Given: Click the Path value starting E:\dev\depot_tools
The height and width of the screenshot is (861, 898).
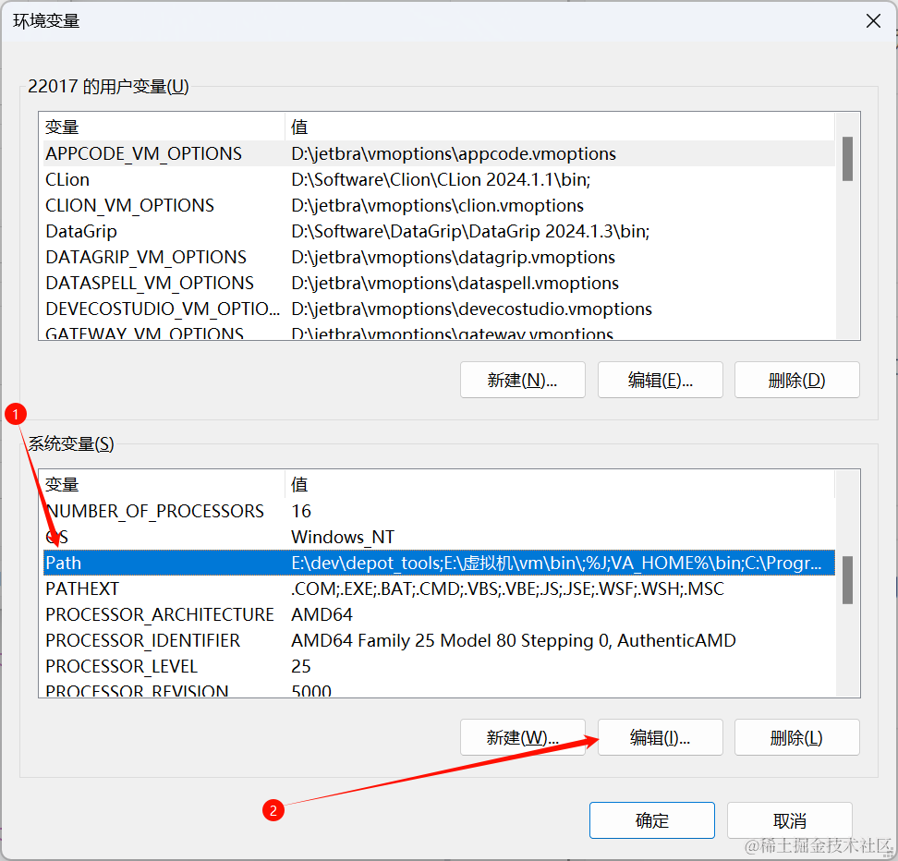Looking at the screenshot, I should pos(556,563).
